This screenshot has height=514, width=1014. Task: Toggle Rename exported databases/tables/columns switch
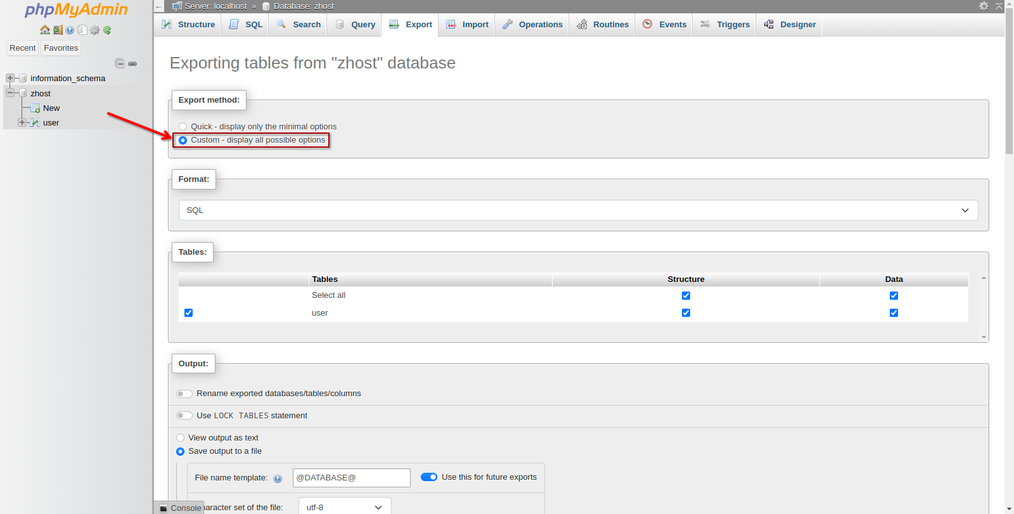coord(184,394)
